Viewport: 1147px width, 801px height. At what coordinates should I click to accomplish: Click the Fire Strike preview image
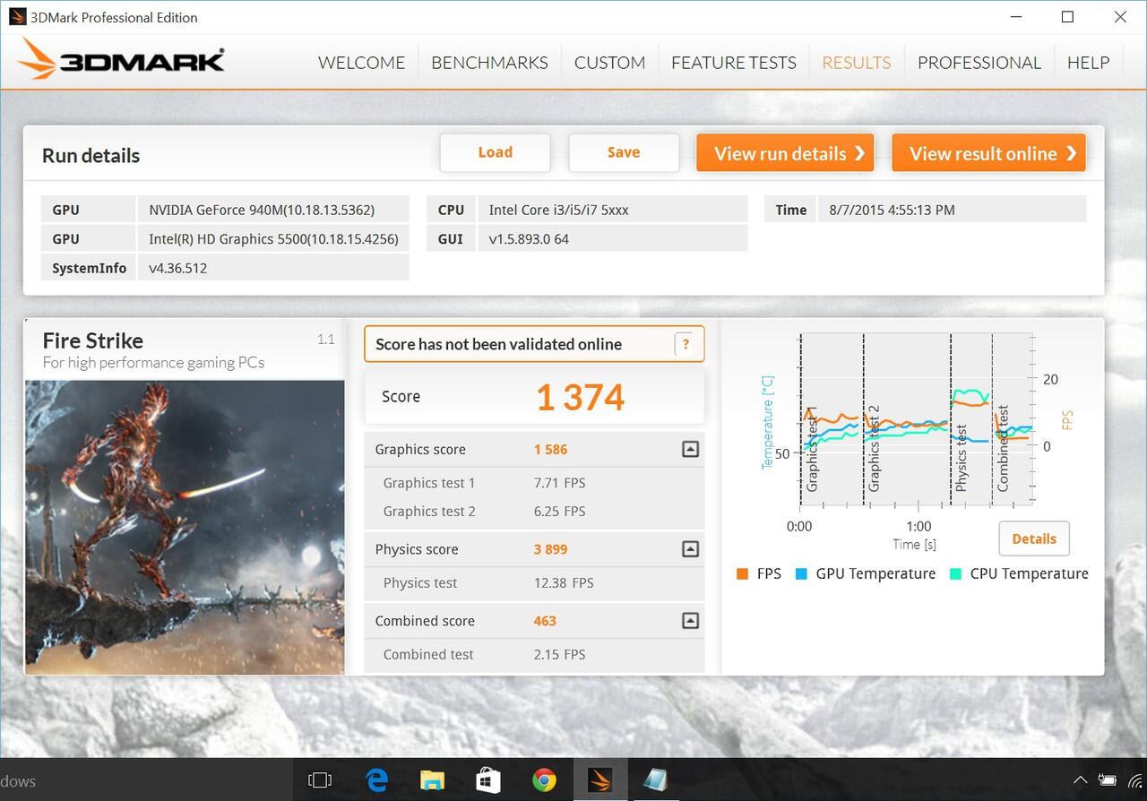(185, 527)
